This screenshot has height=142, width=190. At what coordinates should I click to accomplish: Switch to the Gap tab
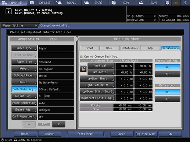pyautogui.click(x=150, y=48)
